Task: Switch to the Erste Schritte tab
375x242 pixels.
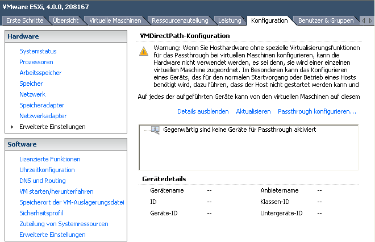Action: tap(25, 20)
